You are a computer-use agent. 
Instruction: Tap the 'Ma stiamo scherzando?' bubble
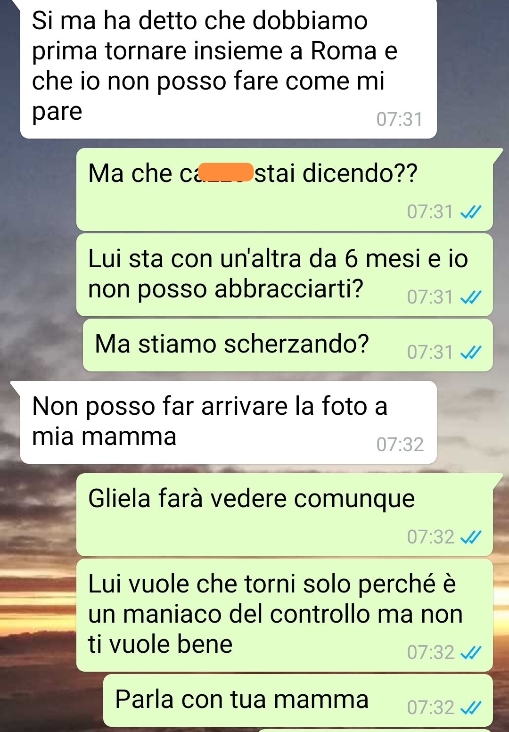(288, 345)
